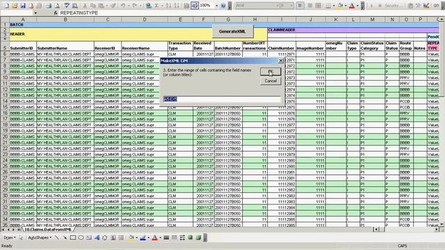The image size is (445, 250).
Task: Click the Undo arrow icon
Action: pyautogui.click(x=123, y=6)
